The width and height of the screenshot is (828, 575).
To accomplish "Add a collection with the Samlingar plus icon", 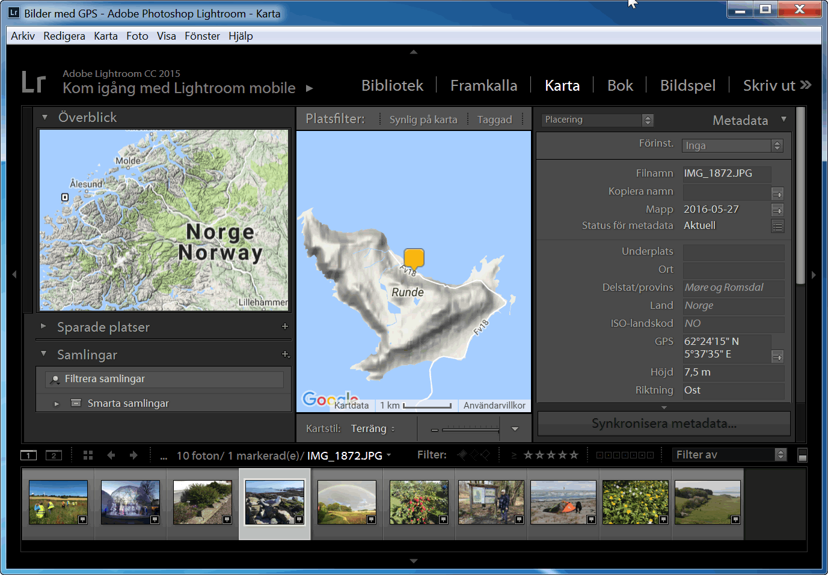I will click(286, 354).
